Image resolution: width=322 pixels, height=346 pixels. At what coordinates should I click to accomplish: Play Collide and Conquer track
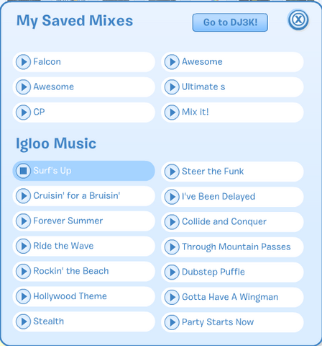[172, 222]
